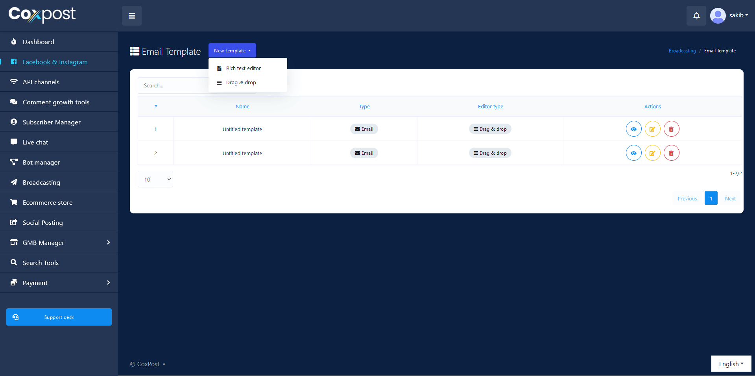Screen dimensions: 755x376
Task: Click Untitled template name in row 2
Action: coord(242,153)
